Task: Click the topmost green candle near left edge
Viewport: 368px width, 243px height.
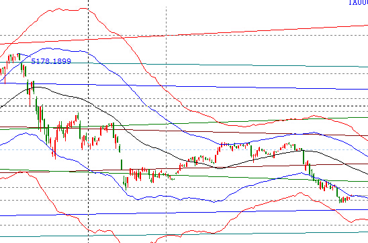Action: click(19, 57)
